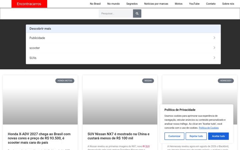Open the No Brasil menu
The width and height of the screenshot is (240, 150).
point(95,4)
